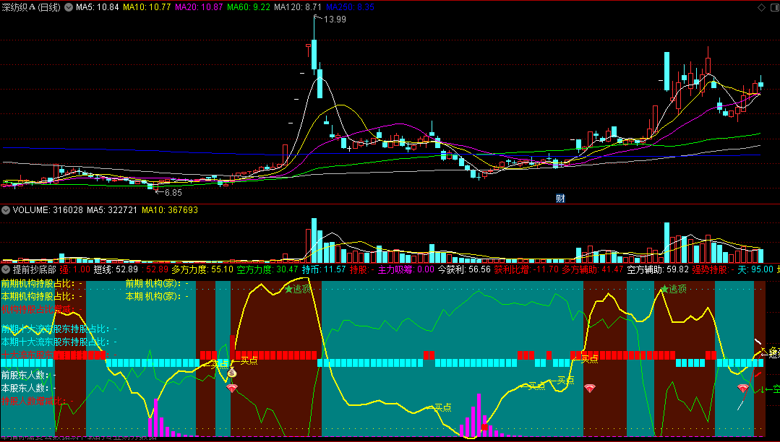
Task: Click the 买点 label near the bottom magenta bars
Action: pyautogui.click(x=442, y=407)
